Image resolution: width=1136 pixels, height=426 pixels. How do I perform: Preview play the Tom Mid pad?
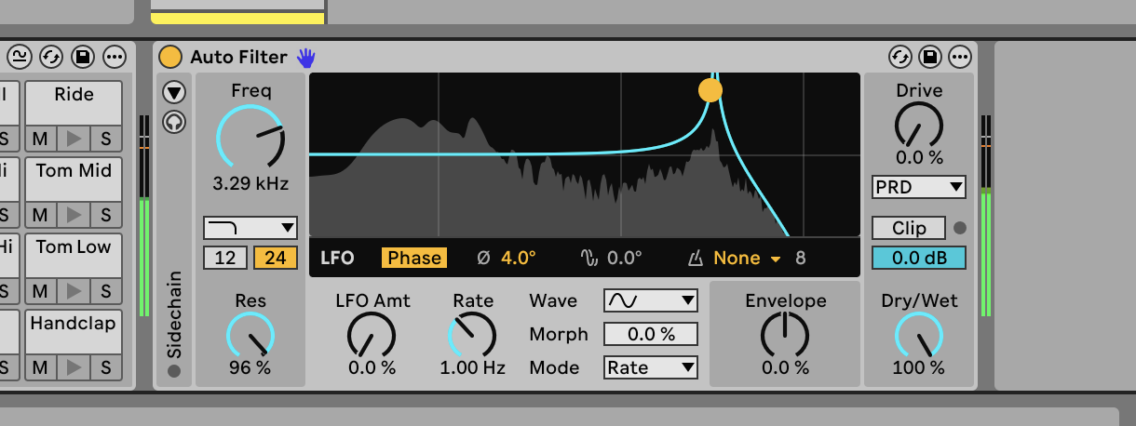(73, 215)
